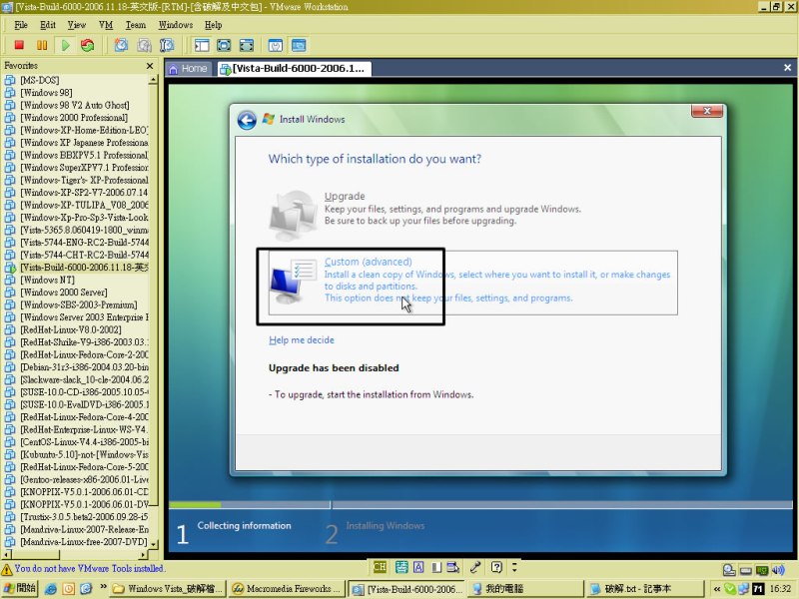Reset the virtual machine with the red-green arrows icon
The height and width of the screenshot is (599, 799).
88,45
